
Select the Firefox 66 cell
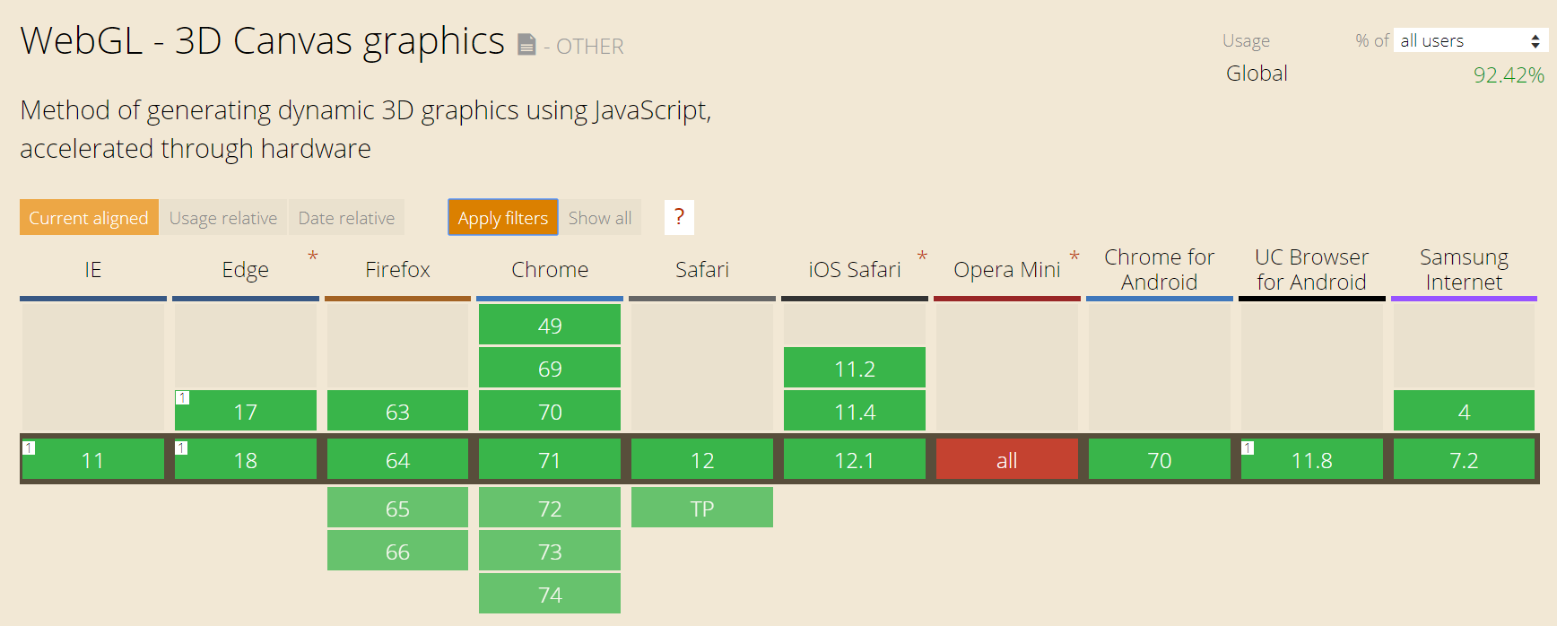pyautogui.click(x=397, y=551)
